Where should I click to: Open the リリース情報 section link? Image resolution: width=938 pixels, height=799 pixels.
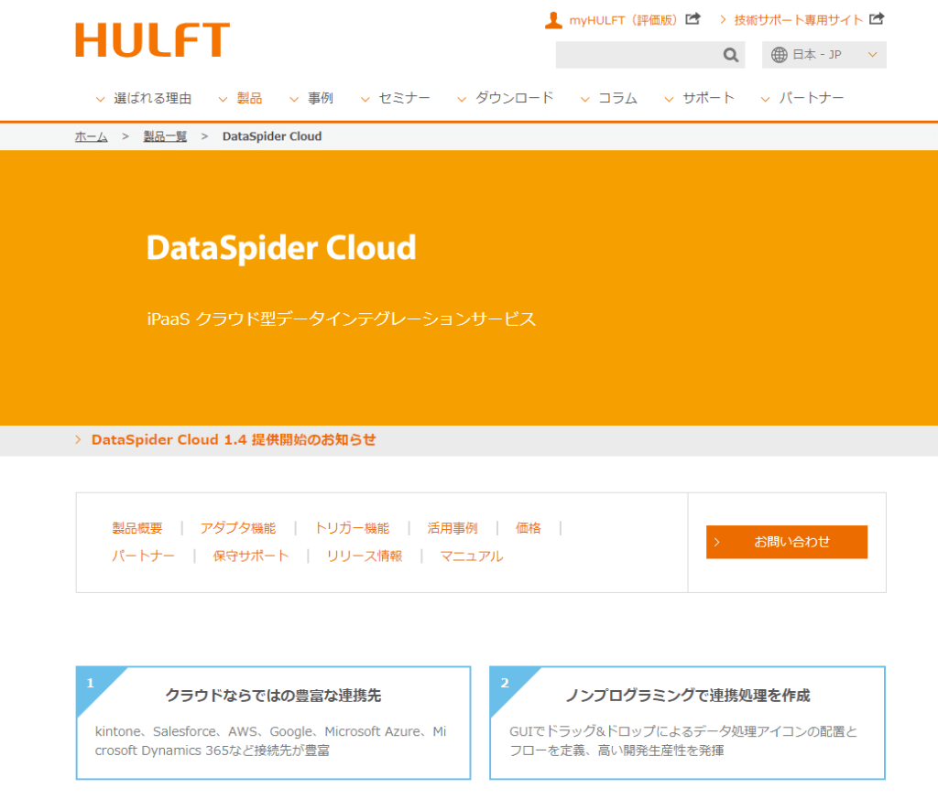(x=365, y=556)
